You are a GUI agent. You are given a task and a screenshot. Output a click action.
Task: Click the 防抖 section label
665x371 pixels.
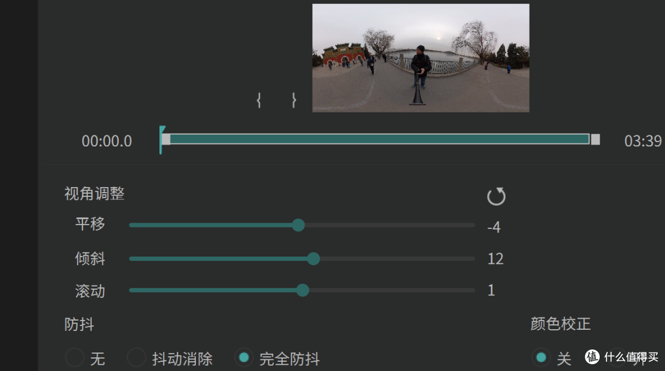tap(79, 324)
